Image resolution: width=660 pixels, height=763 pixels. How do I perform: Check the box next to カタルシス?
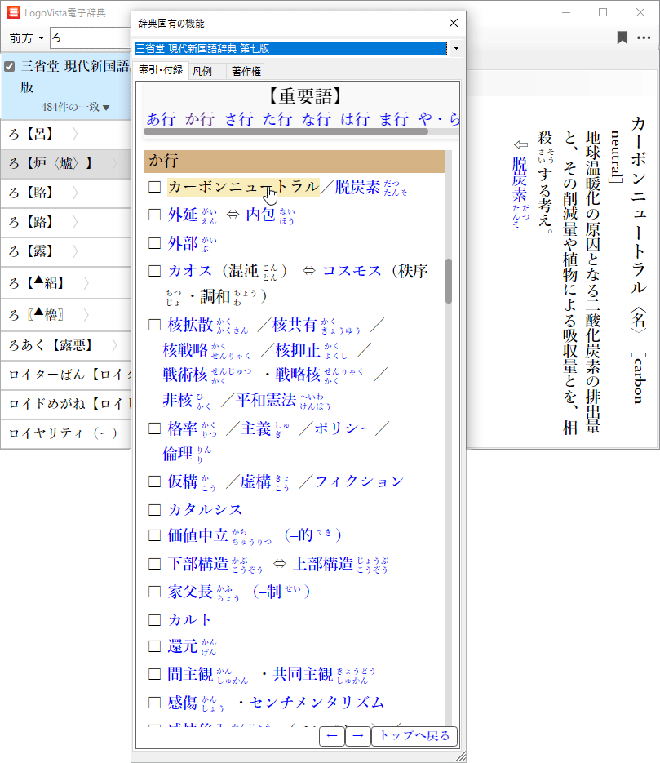click(x=154, y=510)
